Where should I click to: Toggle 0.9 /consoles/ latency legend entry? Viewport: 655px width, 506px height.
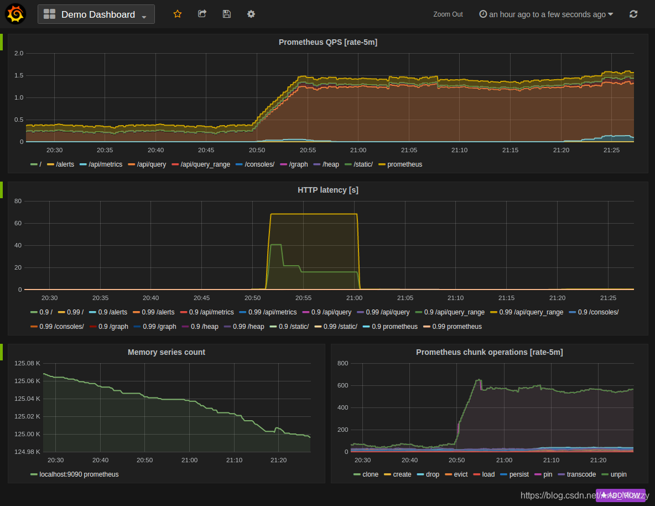(594, 312)
